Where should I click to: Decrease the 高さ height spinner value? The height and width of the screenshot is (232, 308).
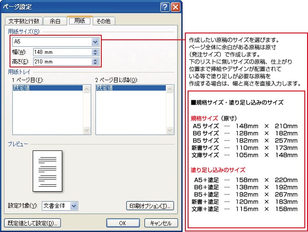[95, 63]
